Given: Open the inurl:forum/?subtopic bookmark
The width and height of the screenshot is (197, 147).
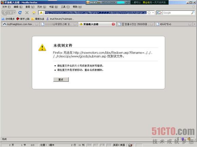Looking at the screenshot, I should [60, 19].
